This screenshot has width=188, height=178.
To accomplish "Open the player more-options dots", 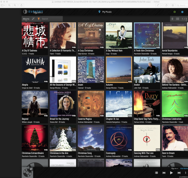I will pyautogui.click(x=185, y=173).
